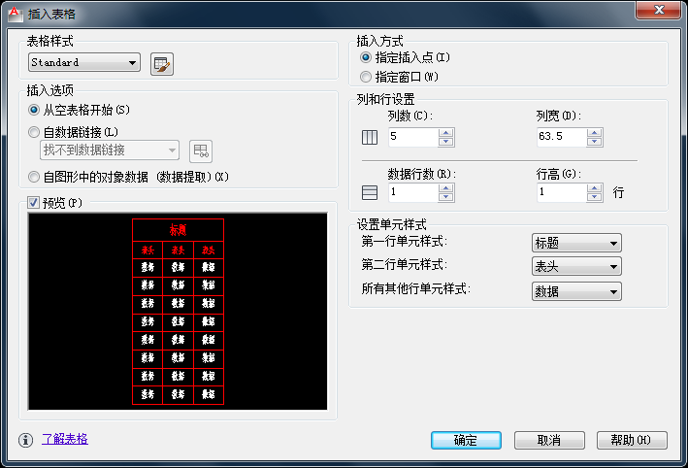This screenshot has height=468, width=688.
Task: Open the 了解表格 help link
Action: point(65,439)
